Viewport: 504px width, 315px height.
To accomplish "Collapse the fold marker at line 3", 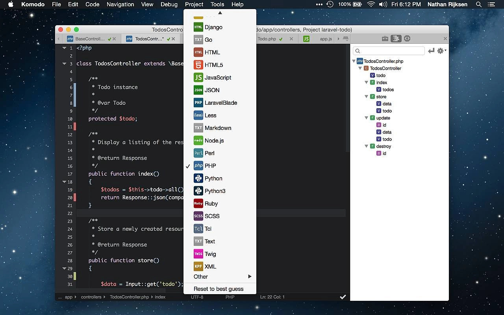I will 64,63.
